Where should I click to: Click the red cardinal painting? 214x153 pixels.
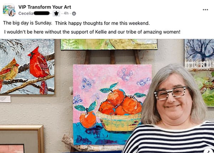pyautogui.click(x=27, y=67)
